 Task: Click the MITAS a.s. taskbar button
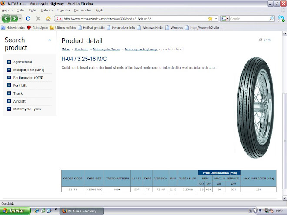coord(82,211)
